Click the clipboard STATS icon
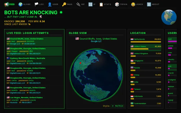 coord(101,5)
